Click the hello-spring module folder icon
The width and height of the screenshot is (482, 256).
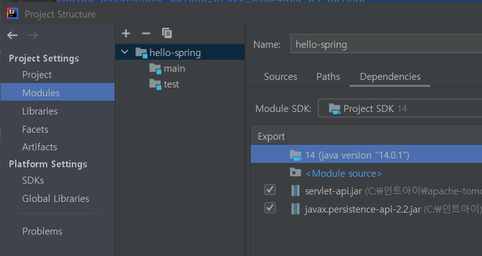(141, 53)
